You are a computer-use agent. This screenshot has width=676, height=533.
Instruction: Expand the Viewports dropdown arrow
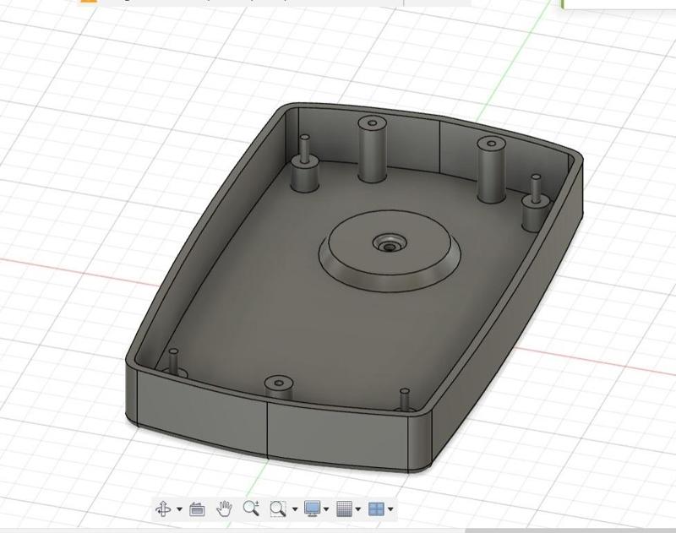point(390,509)
